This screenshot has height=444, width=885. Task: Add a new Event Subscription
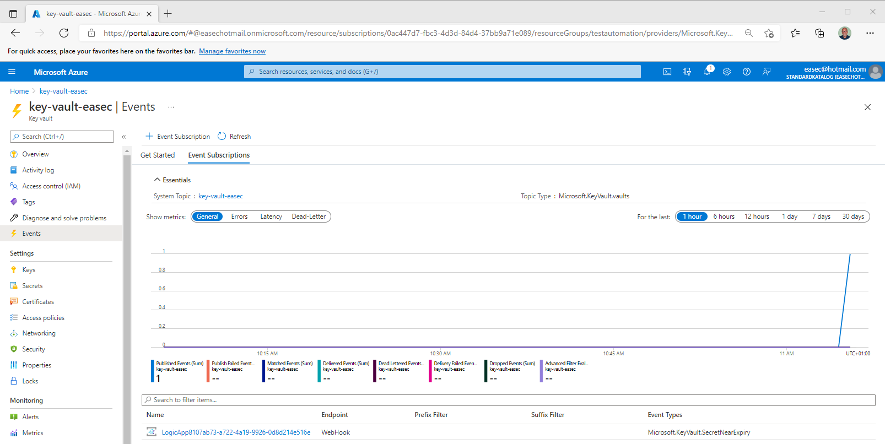click(177, 137)
